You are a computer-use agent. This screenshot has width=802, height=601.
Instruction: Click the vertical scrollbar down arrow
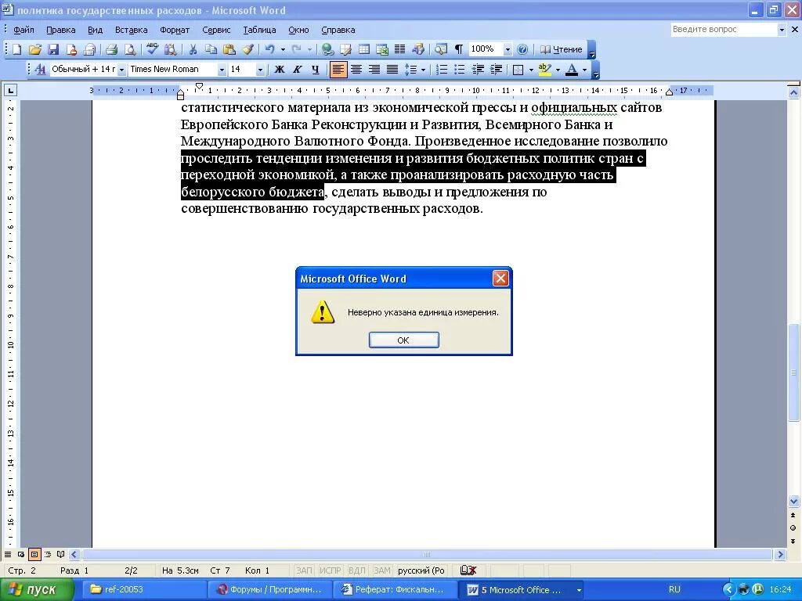[x=794, y=500]
